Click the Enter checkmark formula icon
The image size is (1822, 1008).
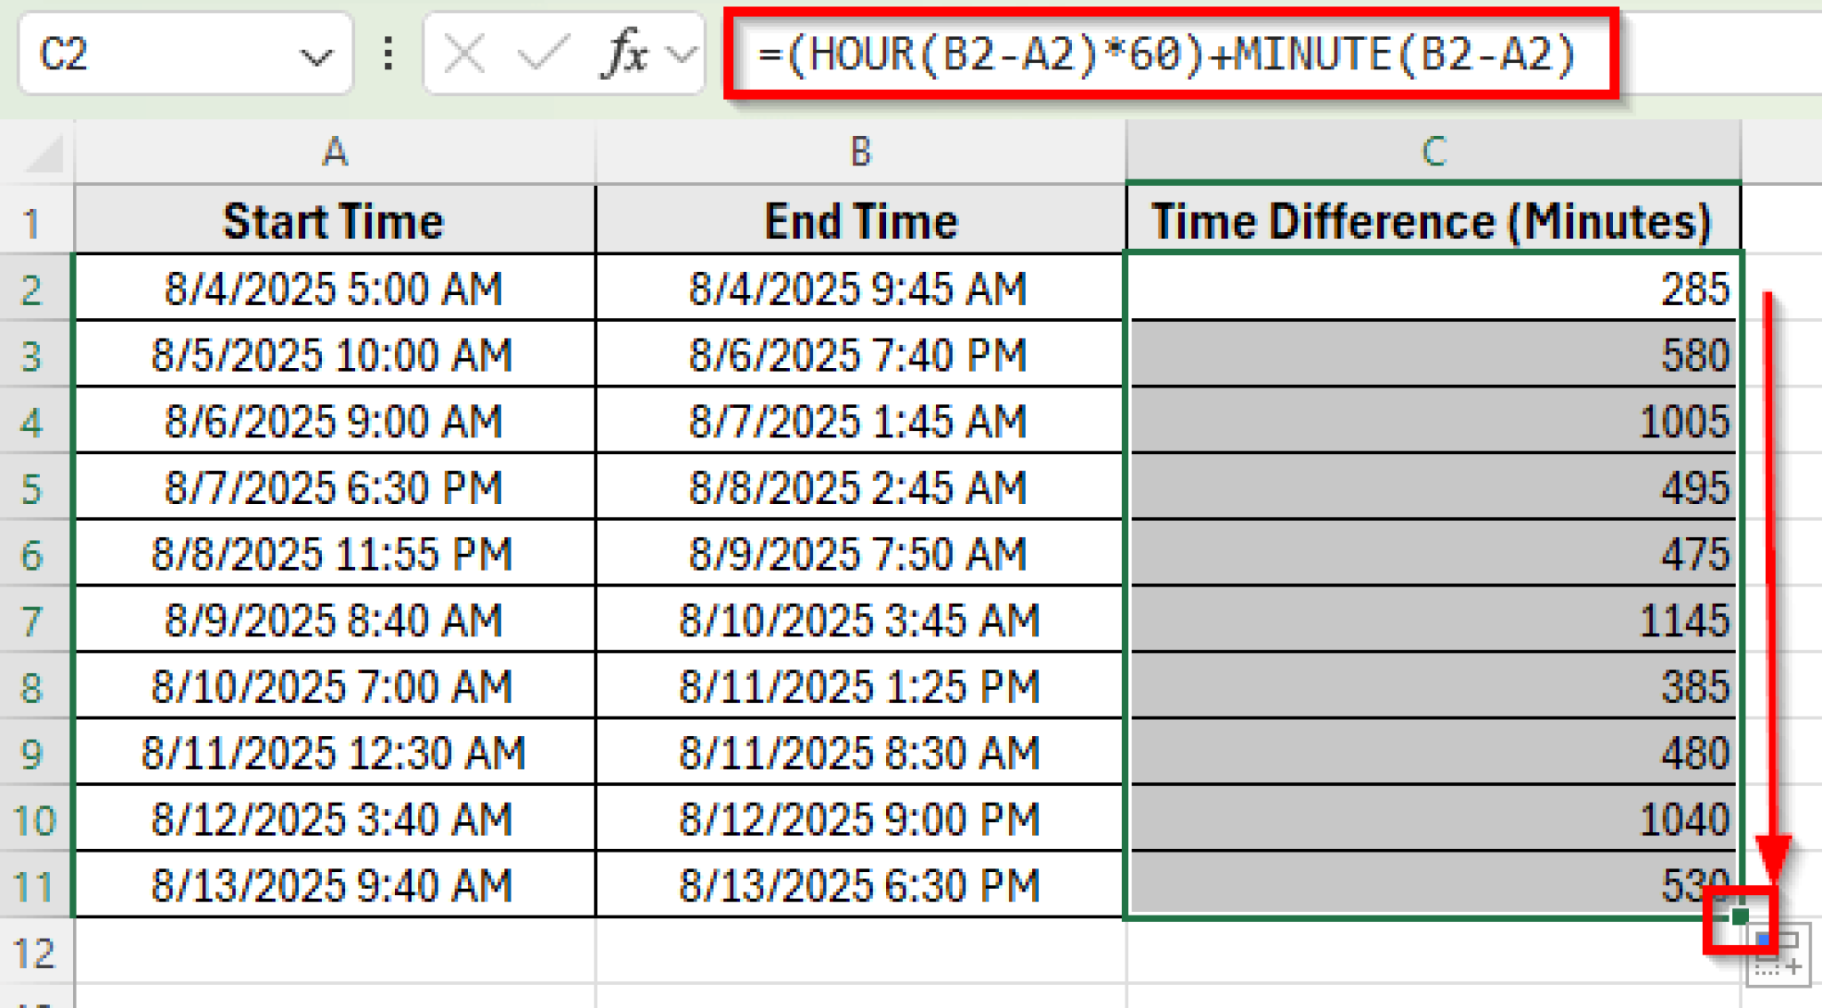[543, 55]
